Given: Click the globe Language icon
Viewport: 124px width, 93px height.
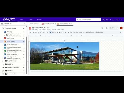Looking at the screenshot, I should 2,24.
